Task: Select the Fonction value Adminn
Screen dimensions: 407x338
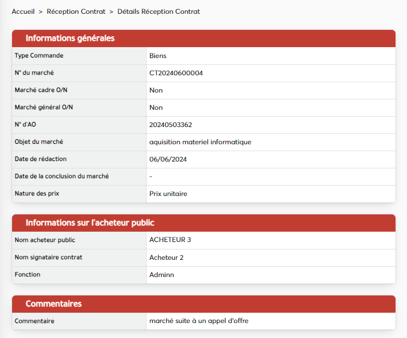Action: (x=162, y=275)
